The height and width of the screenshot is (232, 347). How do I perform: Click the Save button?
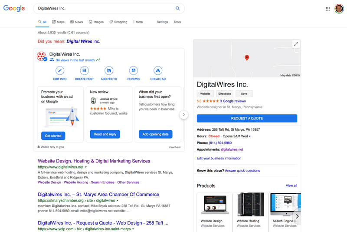244,94
